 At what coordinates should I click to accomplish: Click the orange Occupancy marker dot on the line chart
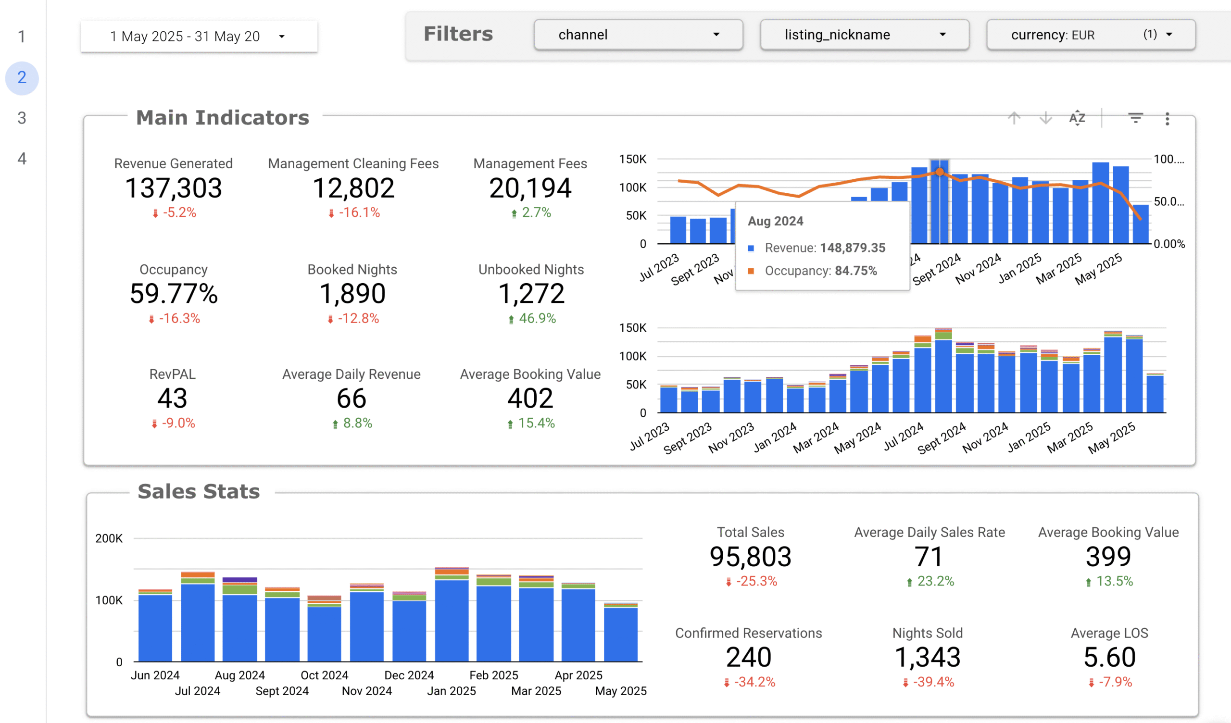coord(939,172)
